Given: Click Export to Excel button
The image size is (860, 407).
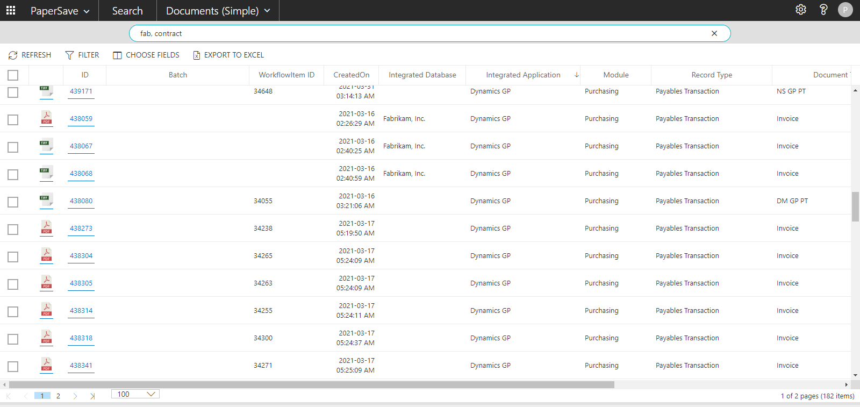Looking at the screenshot, I should 228,55.
